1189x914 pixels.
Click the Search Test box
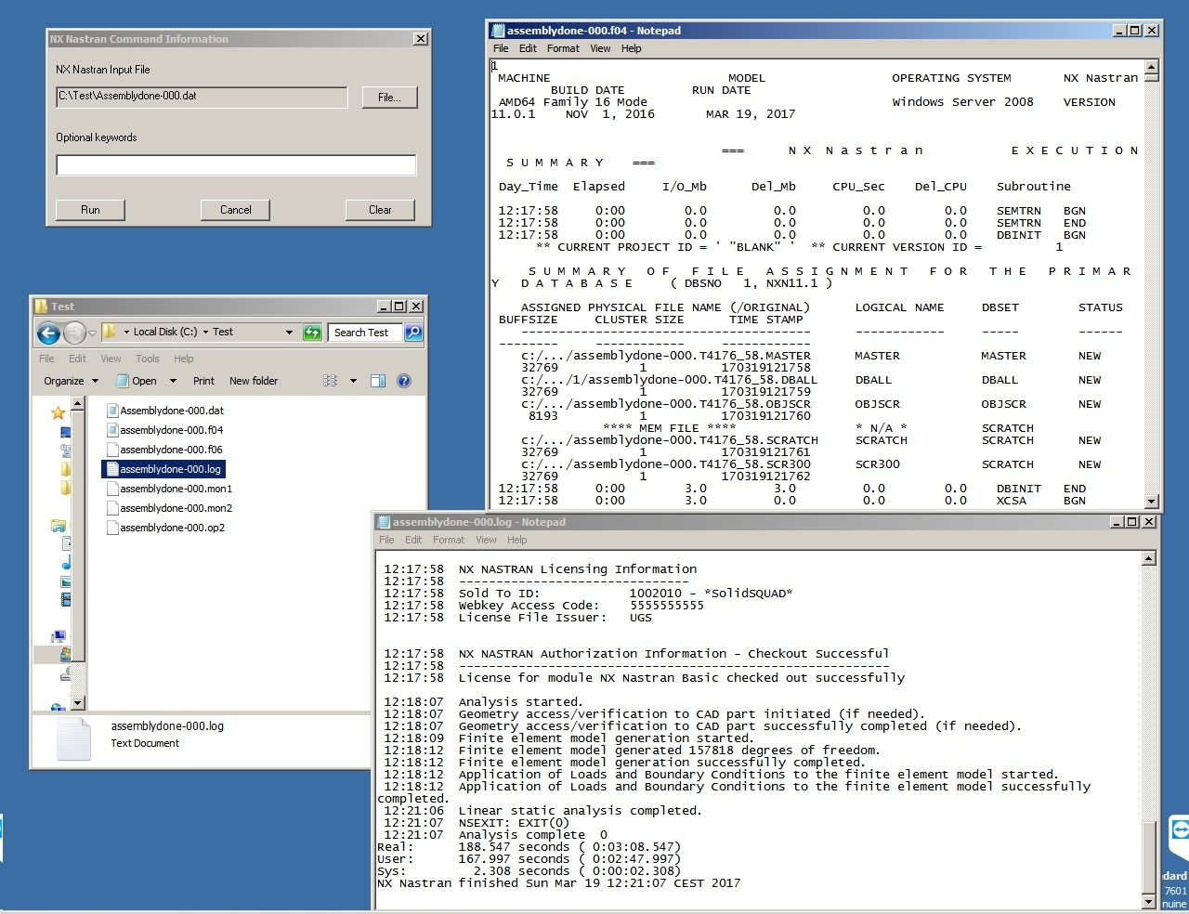[x=365, y=333]
